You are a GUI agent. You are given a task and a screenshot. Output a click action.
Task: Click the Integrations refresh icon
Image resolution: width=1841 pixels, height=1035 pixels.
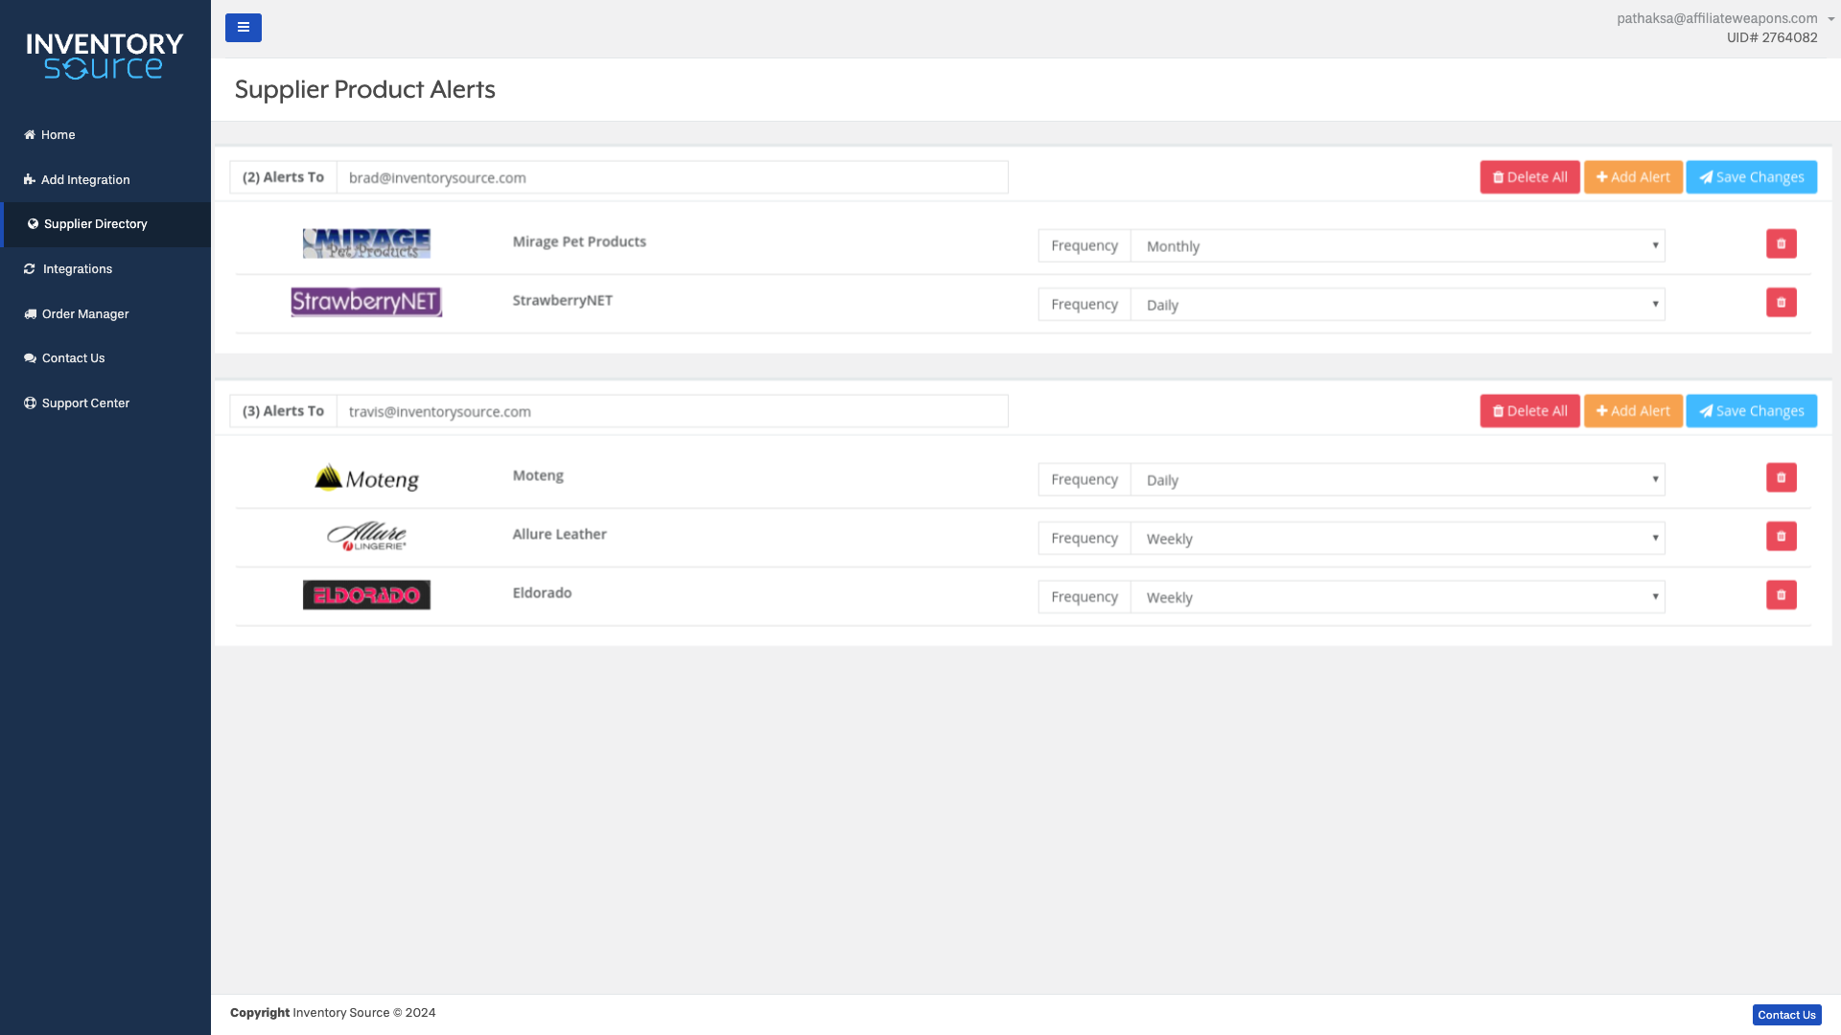pos(29,268)
